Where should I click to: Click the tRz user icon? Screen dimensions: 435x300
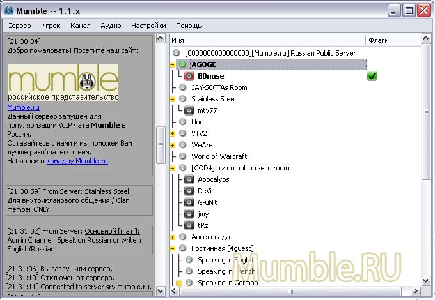(189, 225)
